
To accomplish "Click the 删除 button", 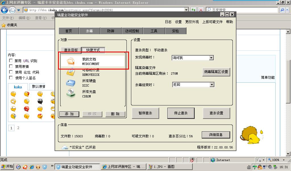I will click(x=115, y=114).
